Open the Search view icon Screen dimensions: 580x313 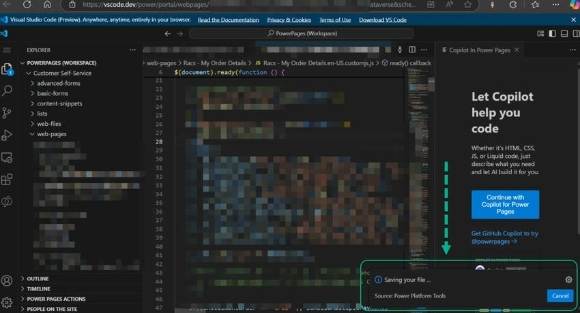coord(7,90)
